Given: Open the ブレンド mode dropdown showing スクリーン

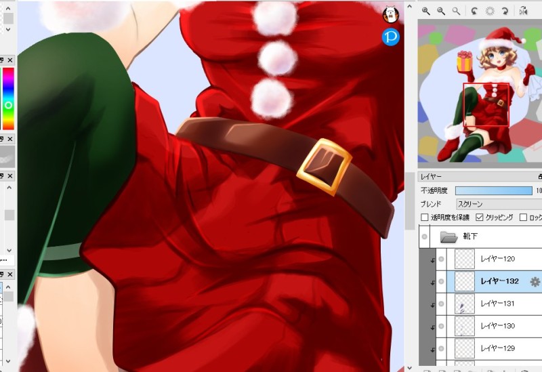Looking at the screenshot, I should [499, 204].
